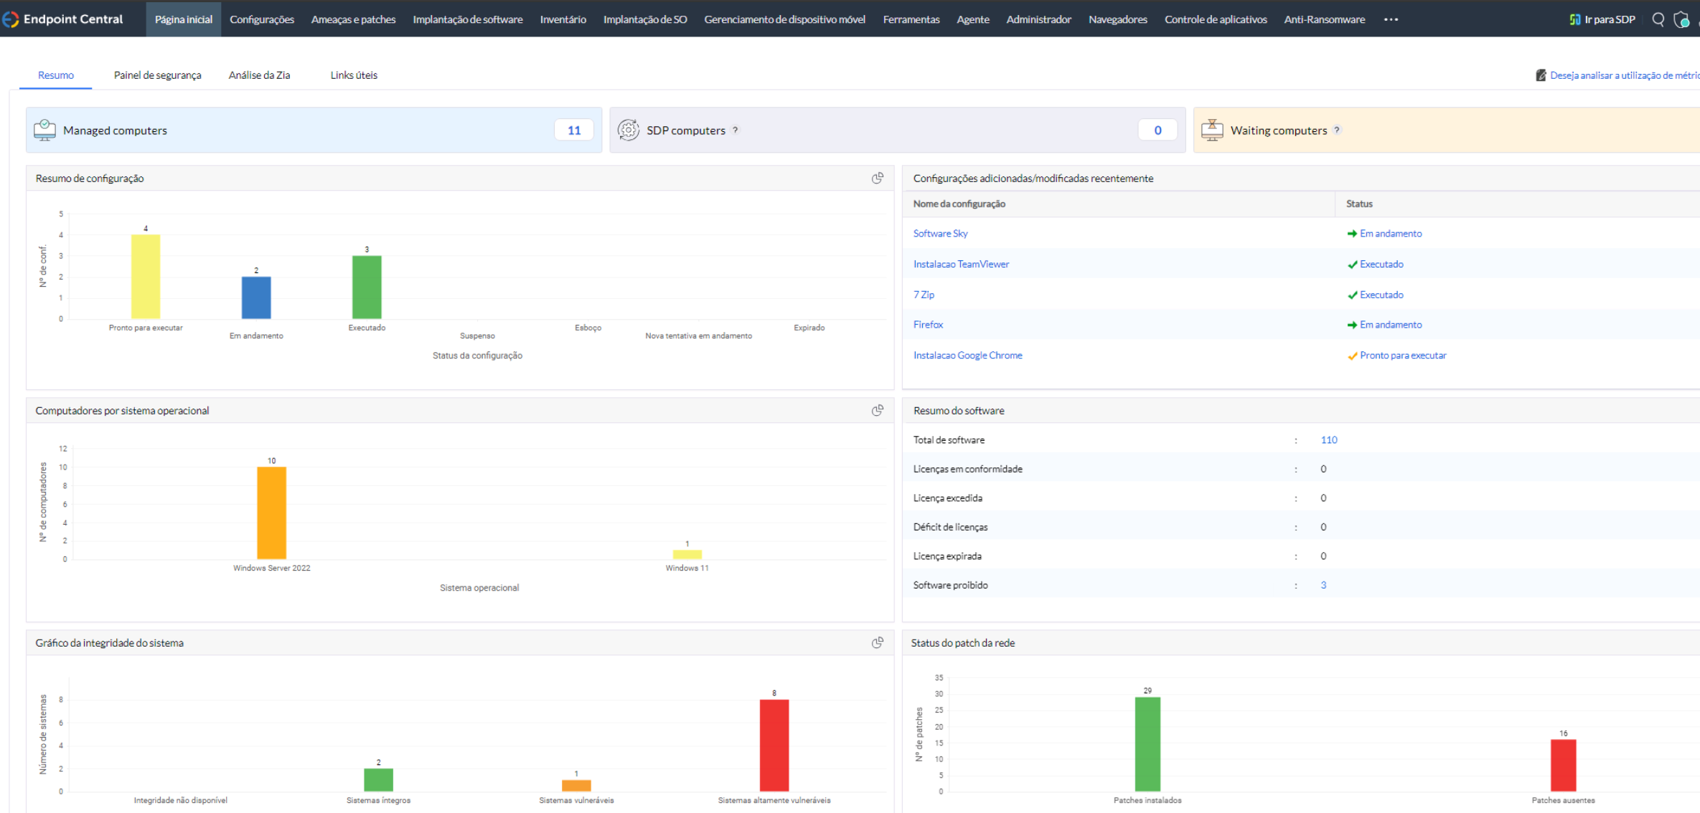
Task: Click the Managed computers count 11
Action: 574,130
